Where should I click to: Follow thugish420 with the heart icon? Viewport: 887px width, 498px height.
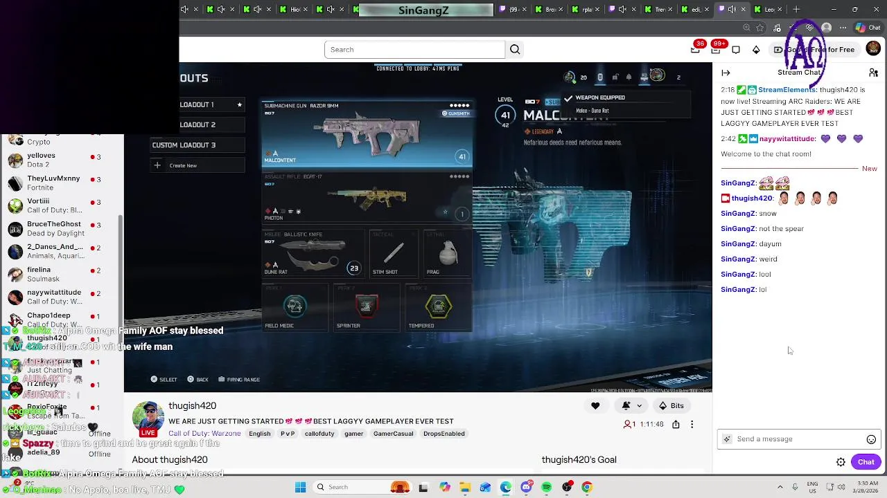[595, 406]
